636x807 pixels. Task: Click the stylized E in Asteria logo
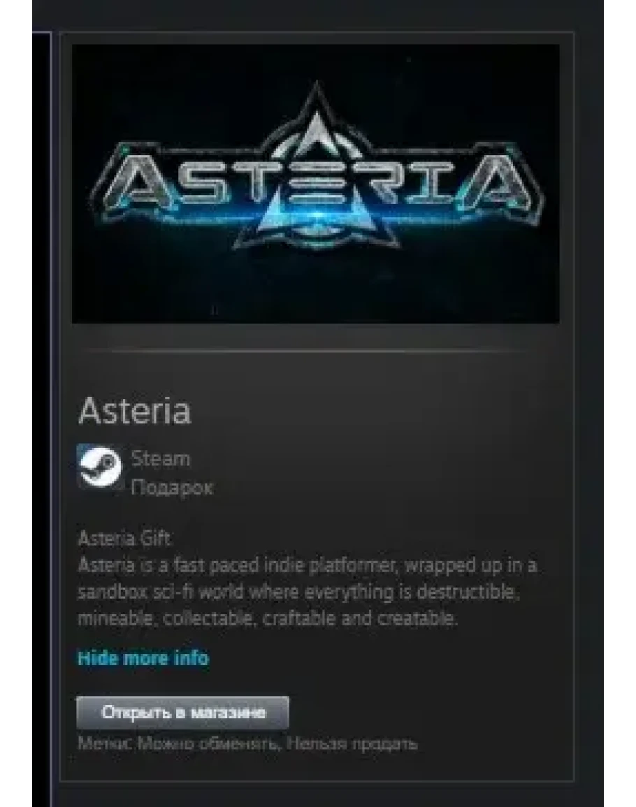coord(317,182)
